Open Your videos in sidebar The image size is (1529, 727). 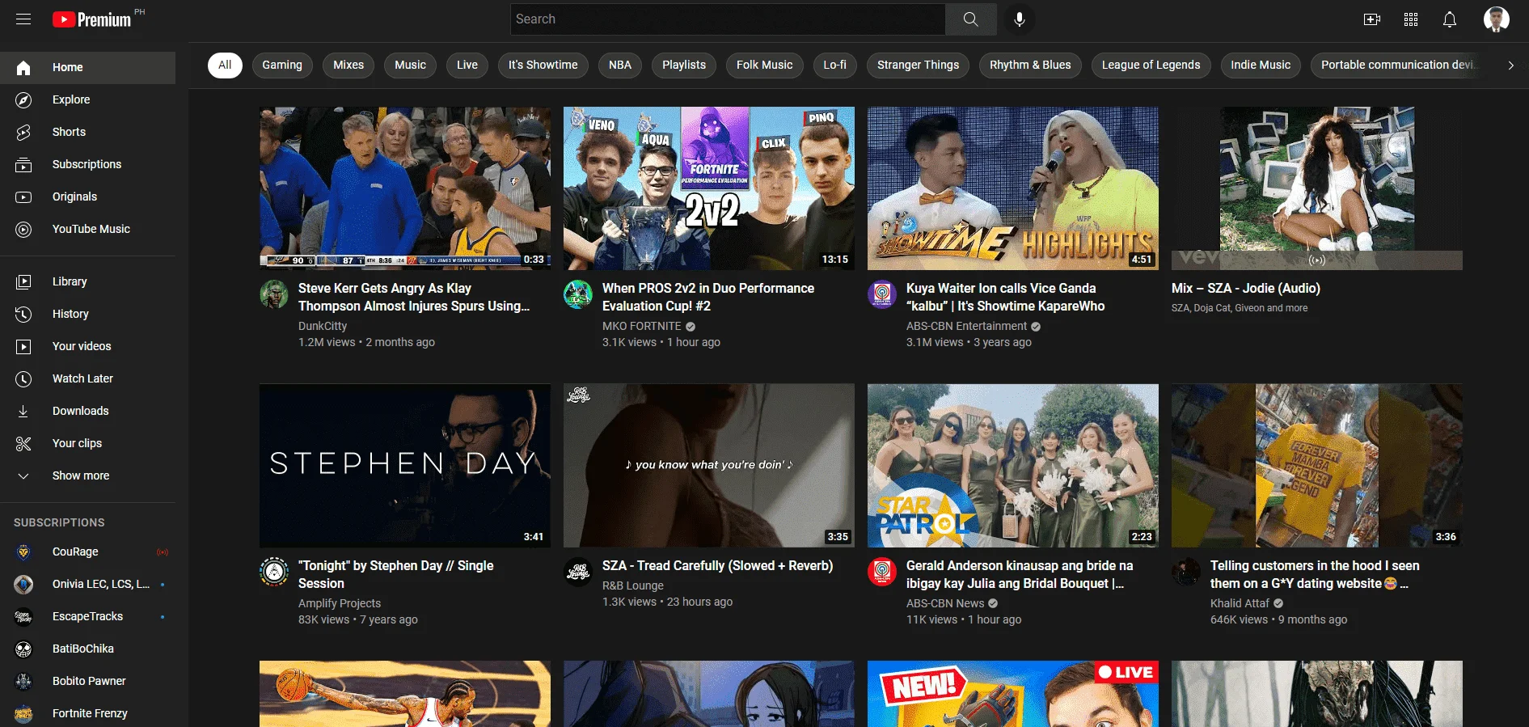pos(87,347)
